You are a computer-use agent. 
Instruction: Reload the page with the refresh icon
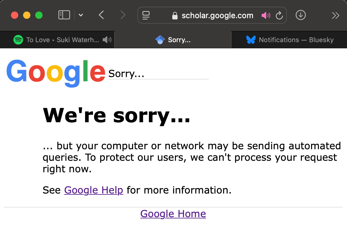coord(279,15)
